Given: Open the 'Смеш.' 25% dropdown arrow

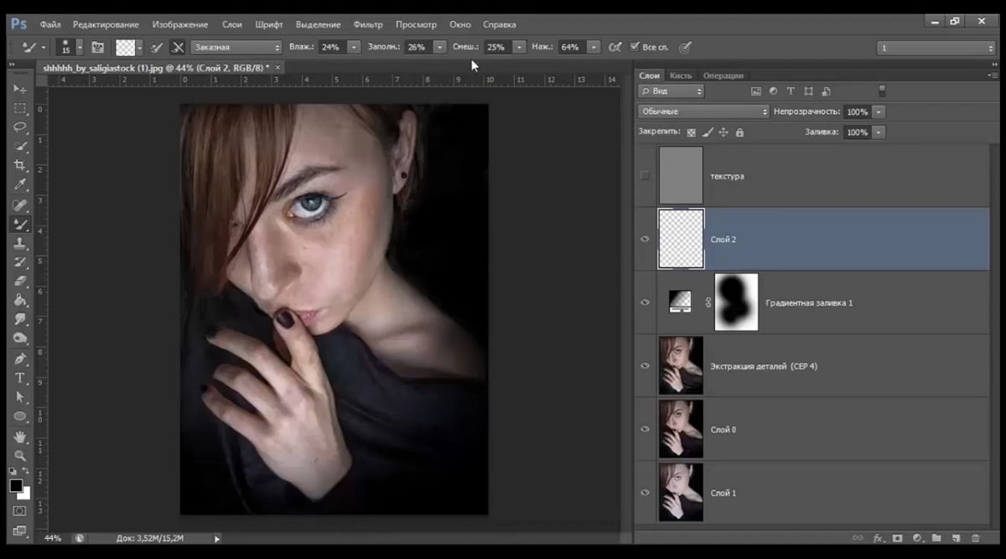Looking at the screenshot, I should pyautogui.click(x=520, y=48).
